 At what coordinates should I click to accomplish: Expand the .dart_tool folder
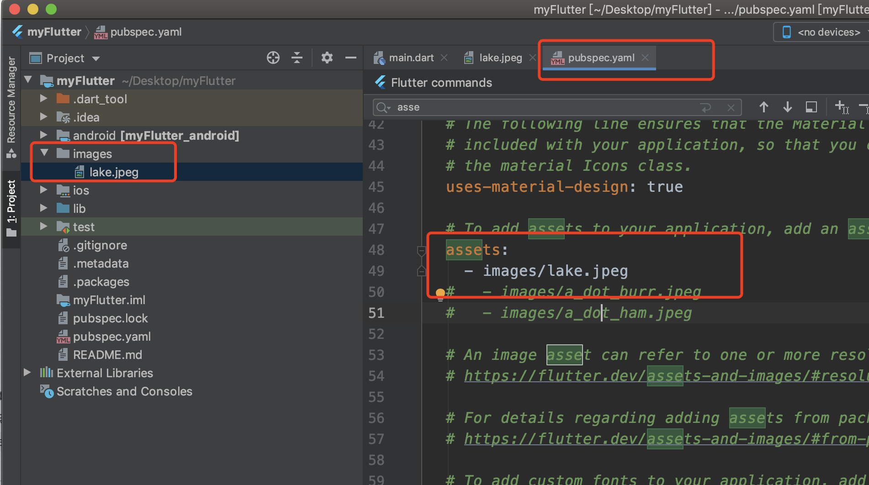point(43,98)
